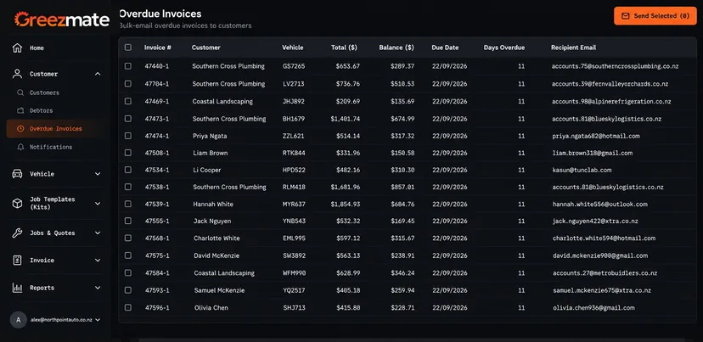This screenshot has height=342, width=703.
Task: Sort by the Balance ($) column header
Action: (x=396, y=48)
